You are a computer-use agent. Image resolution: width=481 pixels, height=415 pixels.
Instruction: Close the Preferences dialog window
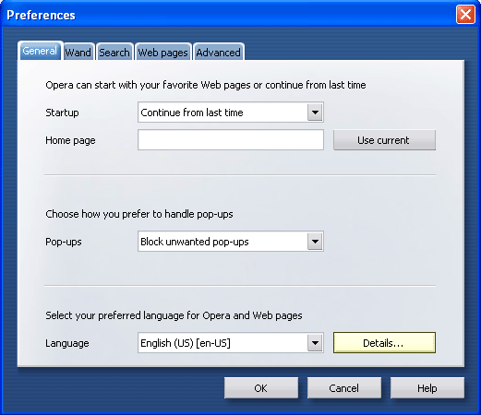coord(465,15)
